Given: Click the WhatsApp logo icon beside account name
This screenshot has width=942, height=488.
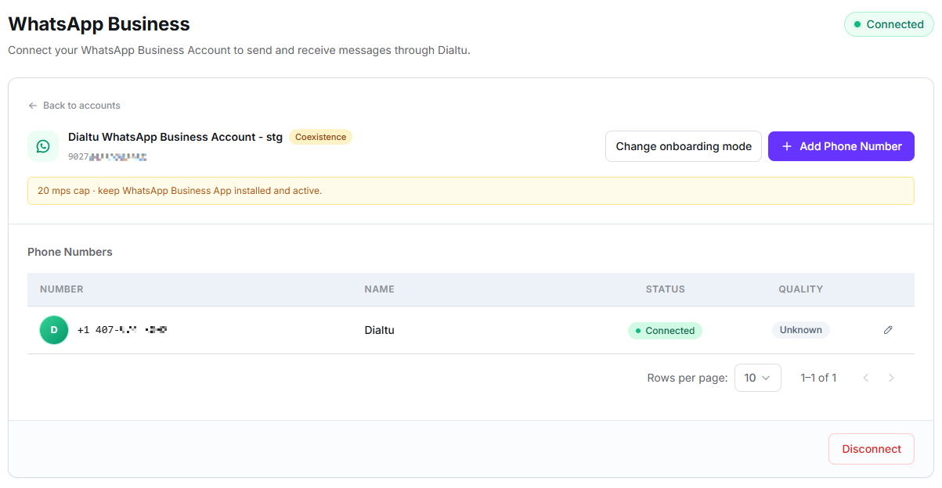Looking at the screenshot, I should (x=43, y=146).
